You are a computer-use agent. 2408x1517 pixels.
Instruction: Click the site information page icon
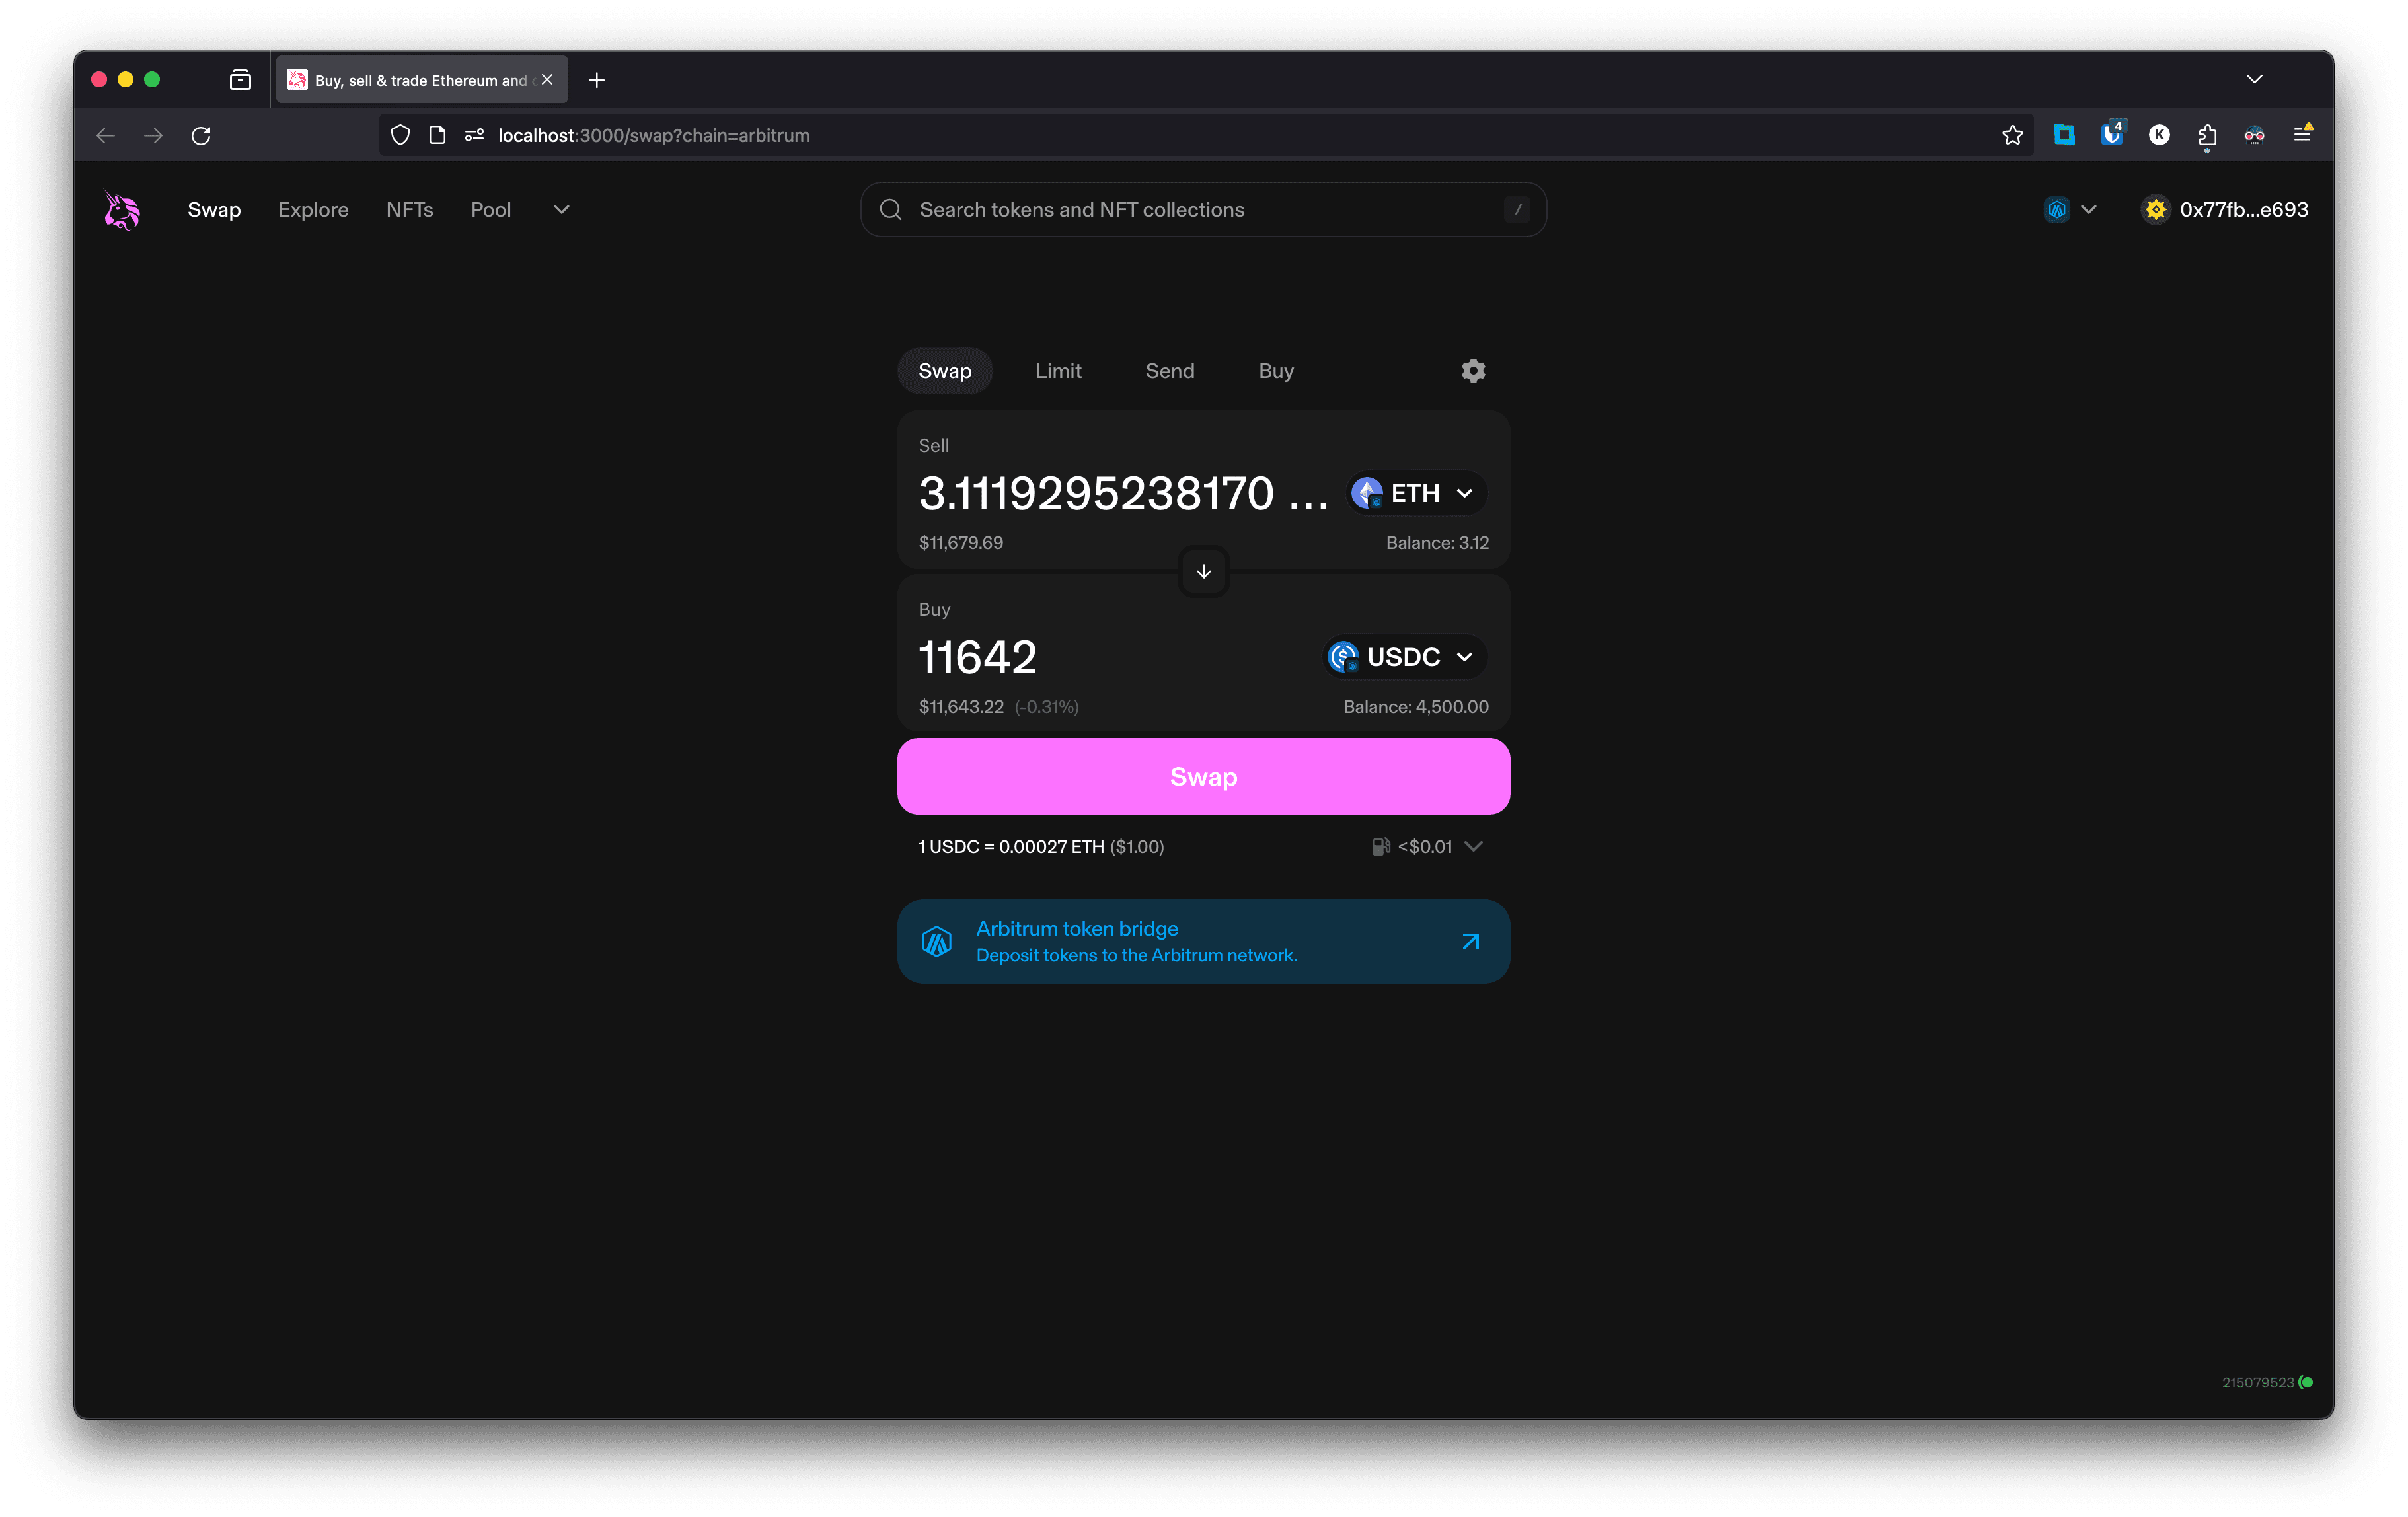437,135
